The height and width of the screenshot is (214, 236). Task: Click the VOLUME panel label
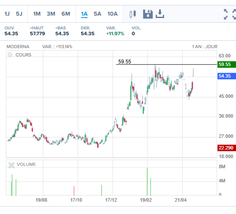tap(26, 164)
